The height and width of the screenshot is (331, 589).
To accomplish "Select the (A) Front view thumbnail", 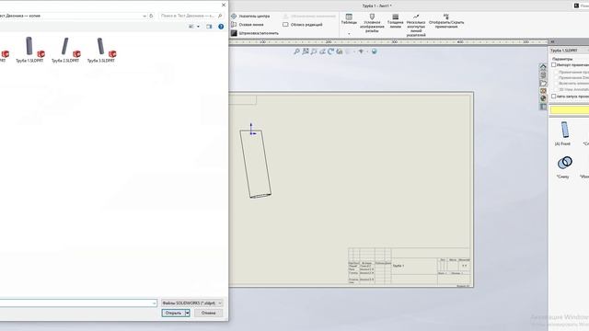I will (x=564, y=132).
